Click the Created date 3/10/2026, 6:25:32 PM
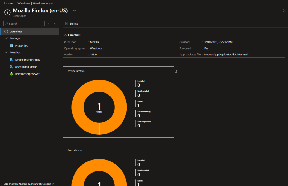Screen dimensions: 288x186 218,42
